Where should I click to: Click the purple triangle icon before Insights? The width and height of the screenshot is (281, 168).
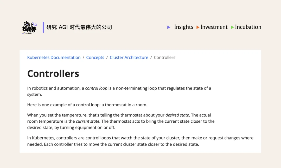169,27
